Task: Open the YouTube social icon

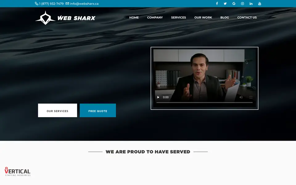Action: click(x=260, y=3)
